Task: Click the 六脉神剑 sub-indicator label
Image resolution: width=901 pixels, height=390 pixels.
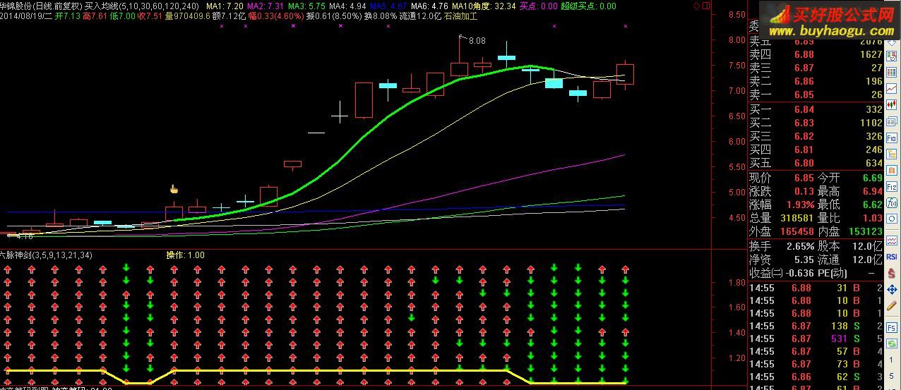Action: tap(20, 255)
